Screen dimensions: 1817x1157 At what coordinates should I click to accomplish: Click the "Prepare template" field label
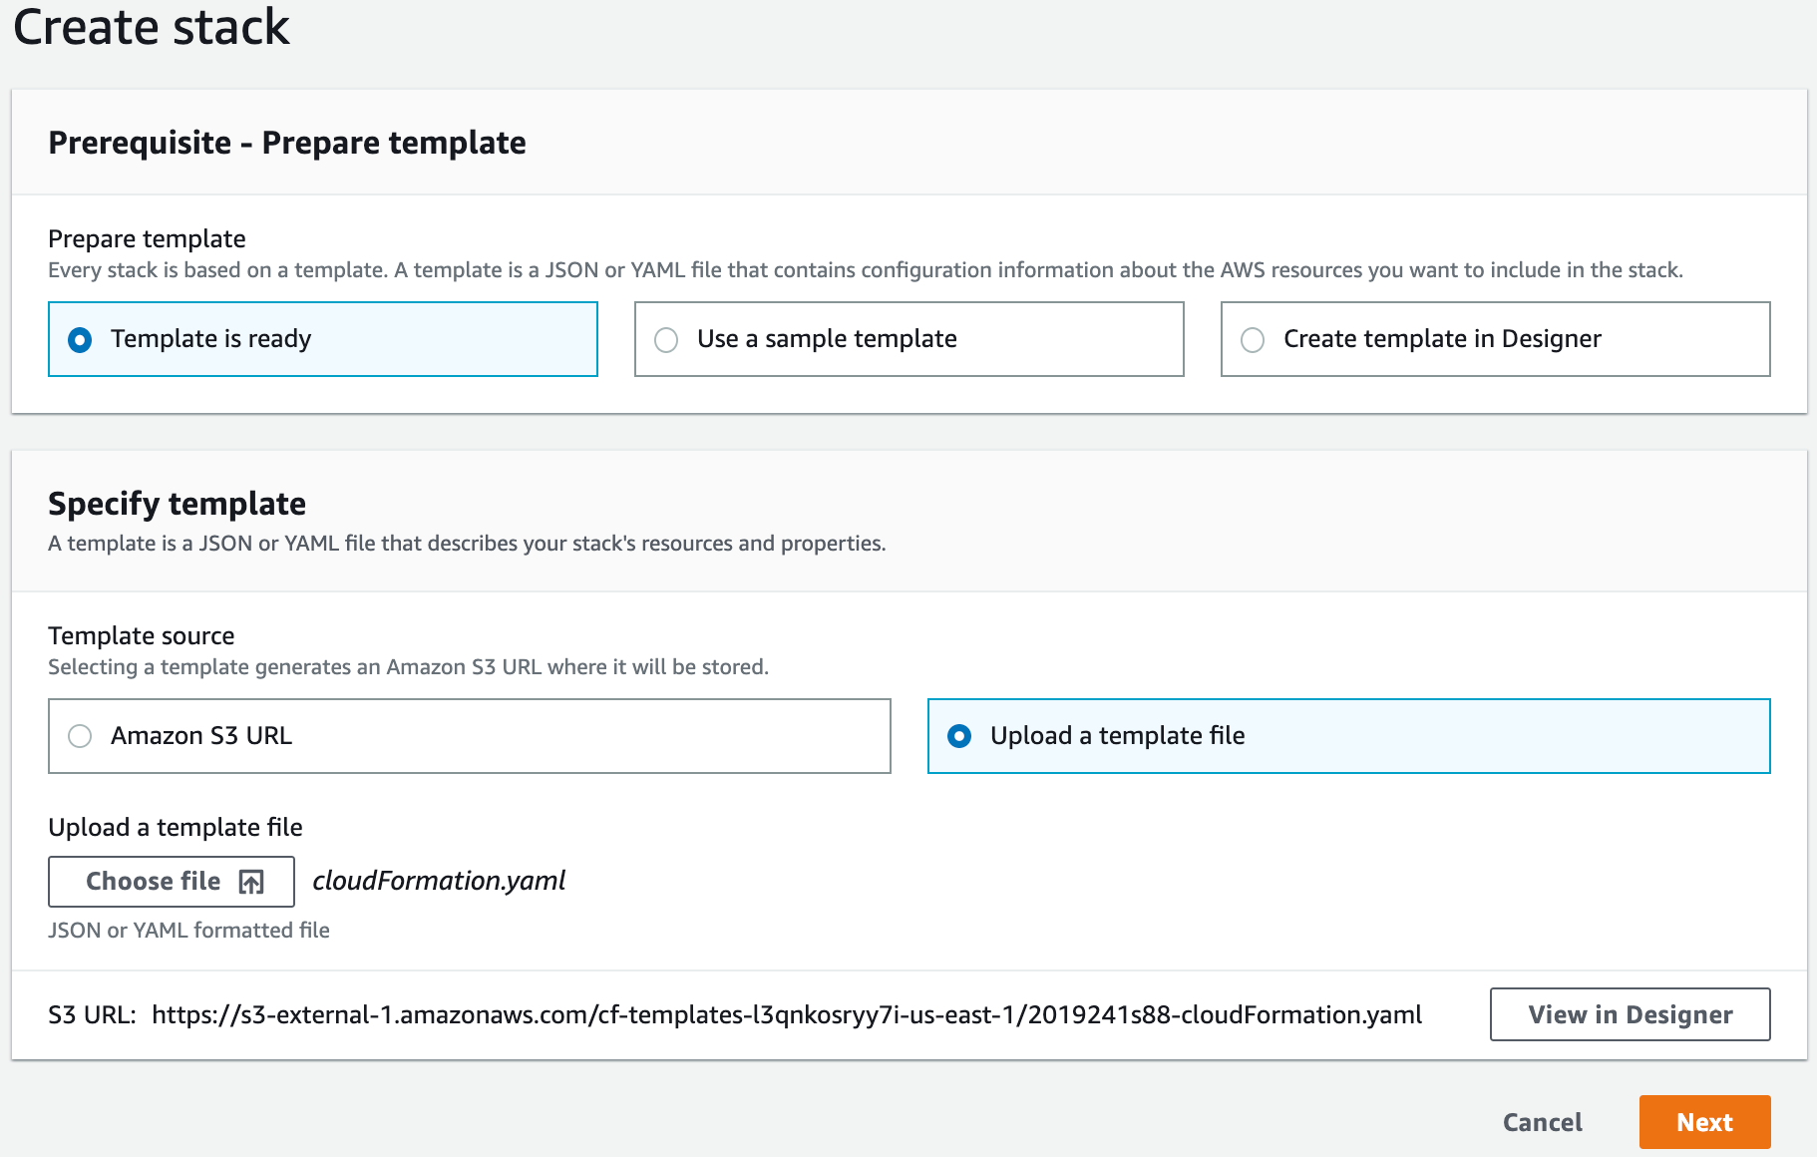click(147, 238)
